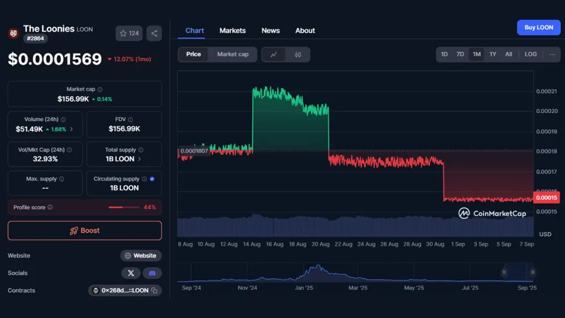565x318 pixels.
Task: Switch to line chart view icon
Action: pyautogui.click(x=274, y=55)
